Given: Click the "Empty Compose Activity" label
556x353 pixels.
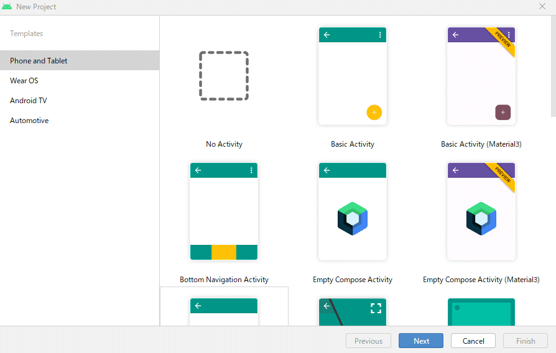Looking at the screenshot, I should tap(353, 280).
